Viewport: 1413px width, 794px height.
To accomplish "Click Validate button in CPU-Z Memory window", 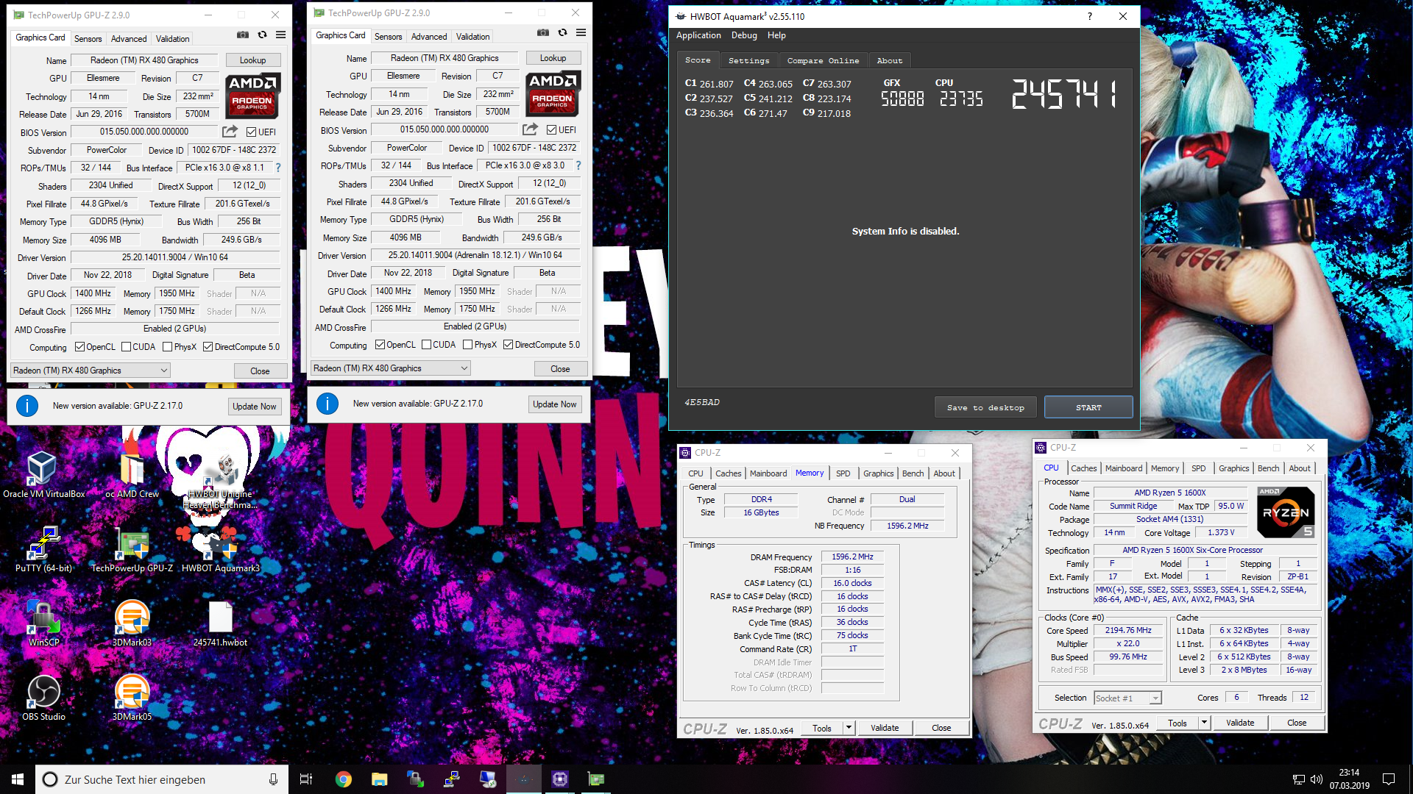I will click(x=885, y=728).
